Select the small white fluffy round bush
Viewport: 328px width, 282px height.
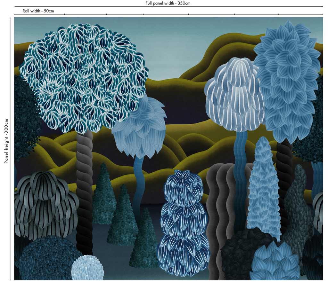click(x=87, y=268)
